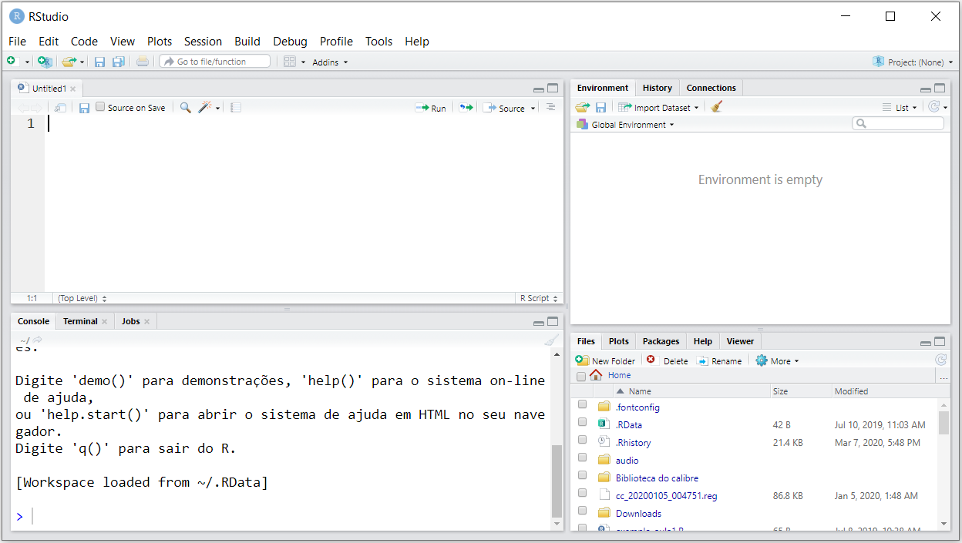Image resolution: width=962 pixels, height=543 pixels.
Task: Click the re-run previous code icon
Action: [x=466, y=108]
